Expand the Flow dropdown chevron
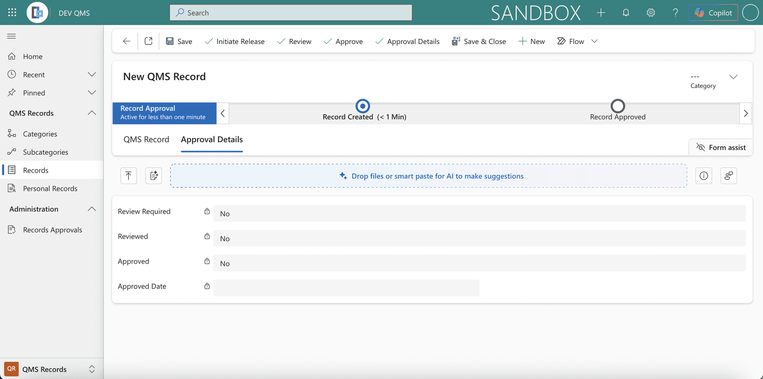 tap(595, 41)
